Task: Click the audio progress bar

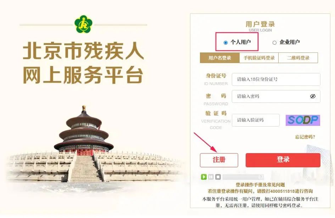Action: pos(243,177)
